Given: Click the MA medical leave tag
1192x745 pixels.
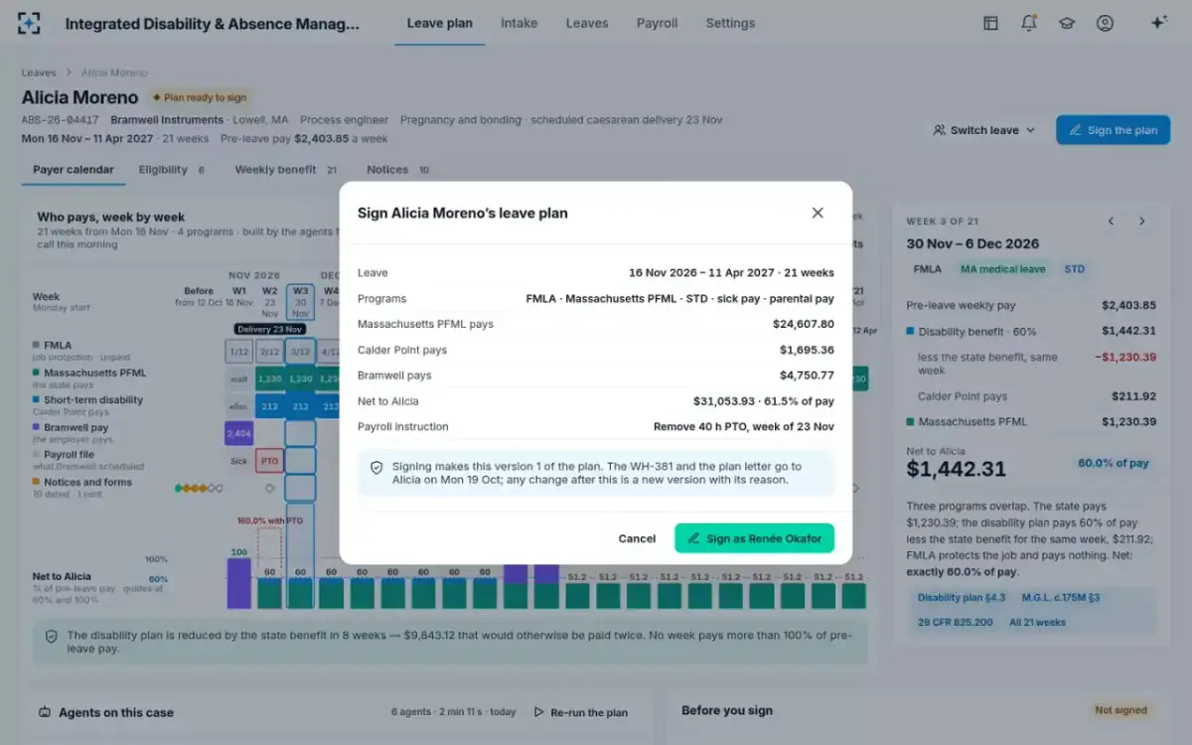Looking at the screenshot, I should (x=1002, y=269).
